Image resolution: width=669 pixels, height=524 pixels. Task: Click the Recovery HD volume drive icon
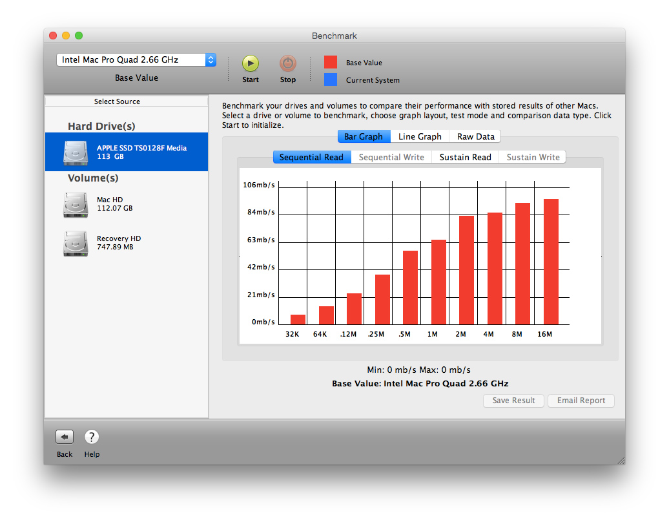pos(76,244)
